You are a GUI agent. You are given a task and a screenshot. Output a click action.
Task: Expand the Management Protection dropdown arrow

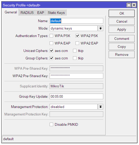[x=100, y=107]
